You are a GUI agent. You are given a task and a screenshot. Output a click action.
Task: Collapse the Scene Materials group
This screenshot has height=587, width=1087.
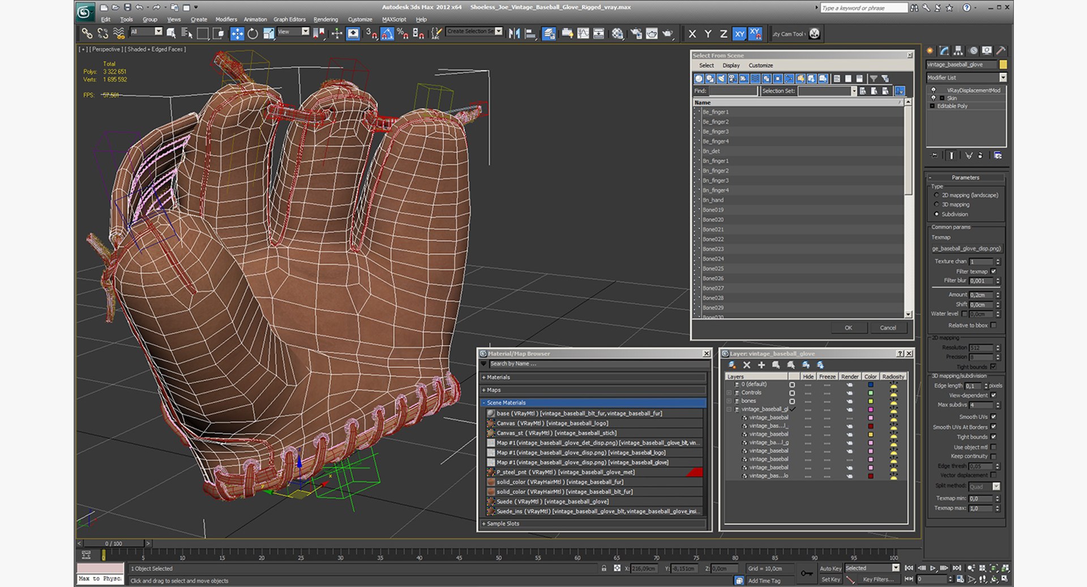593,403
